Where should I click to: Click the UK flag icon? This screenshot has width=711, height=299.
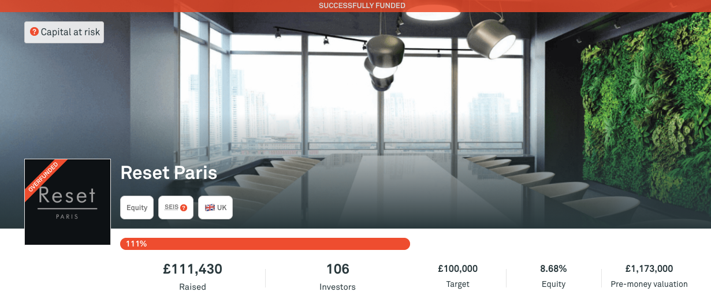click(x=210, y=208)
